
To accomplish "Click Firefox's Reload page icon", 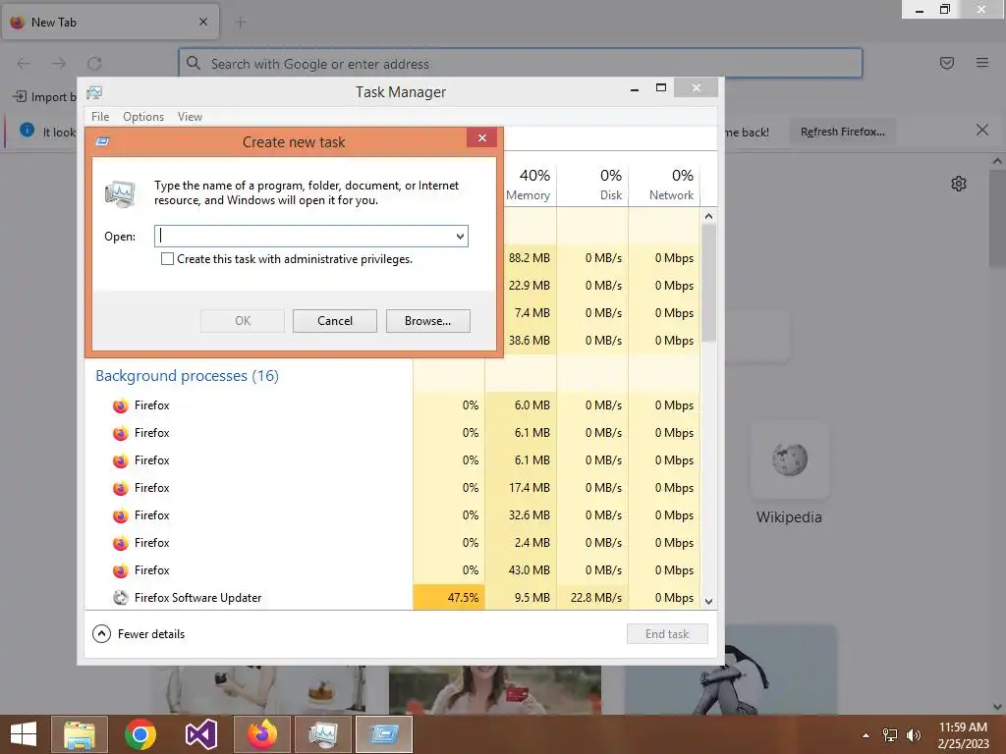I will click(94, 64).
